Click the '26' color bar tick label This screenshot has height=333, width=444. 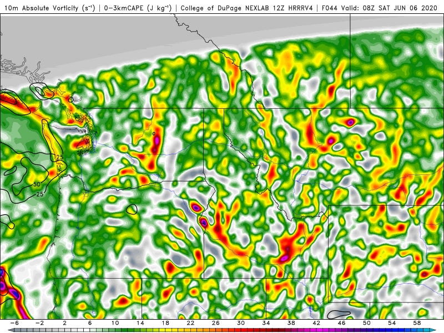pos(216,323)
